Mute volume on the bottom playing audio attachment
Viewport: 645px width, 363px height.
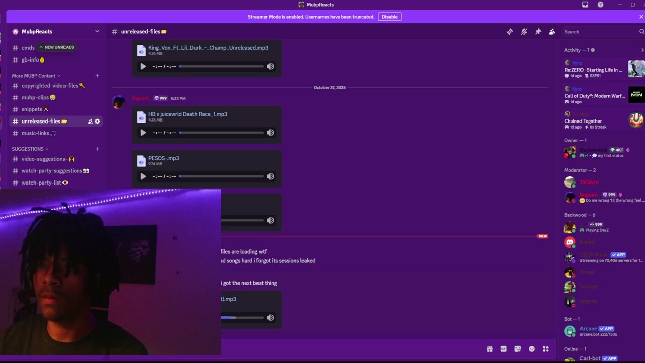pyautogui.click(x=271, y=318)
